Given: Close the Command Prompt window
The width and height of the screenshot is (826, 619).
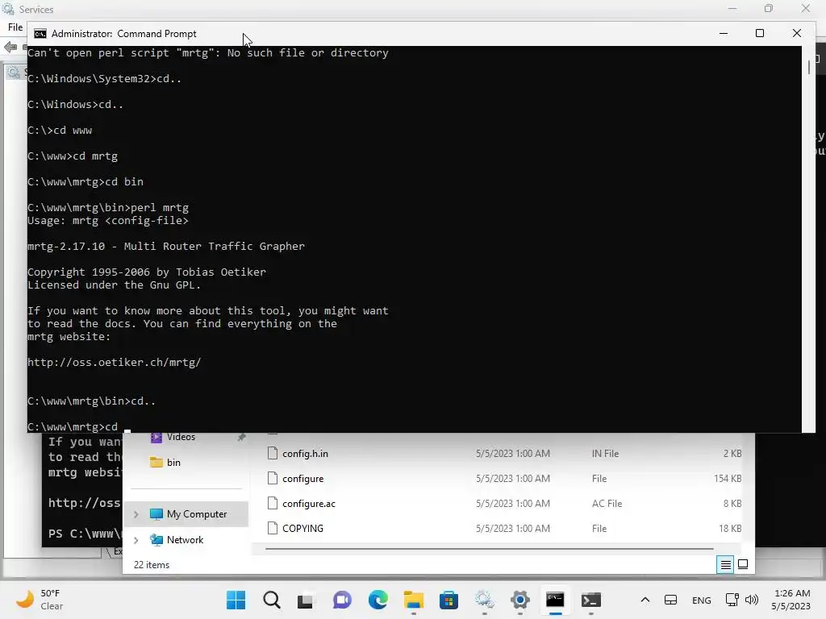Looking at the screenshot, I should coord(796,33).
